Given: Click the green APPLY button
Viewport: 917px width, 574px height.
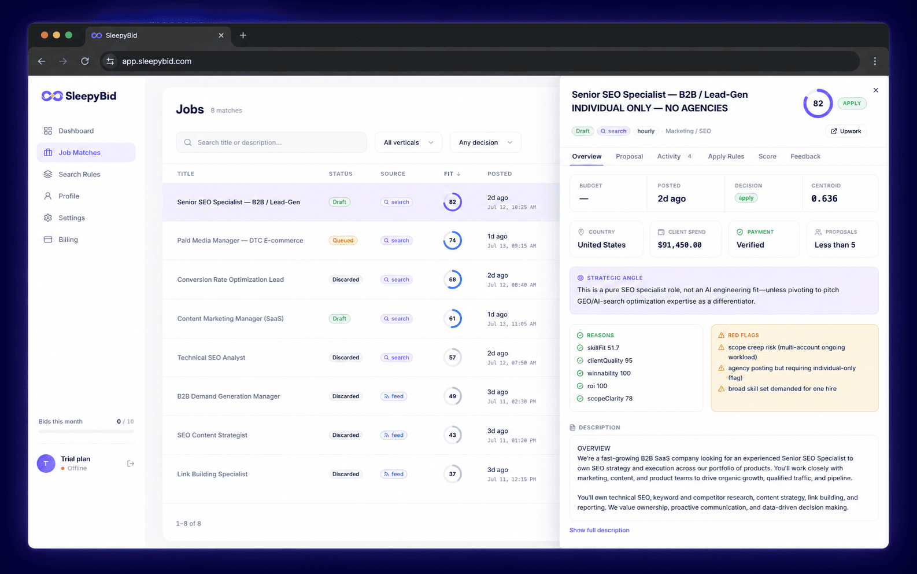Looking at the screenshot, I should tap(851, 104).
